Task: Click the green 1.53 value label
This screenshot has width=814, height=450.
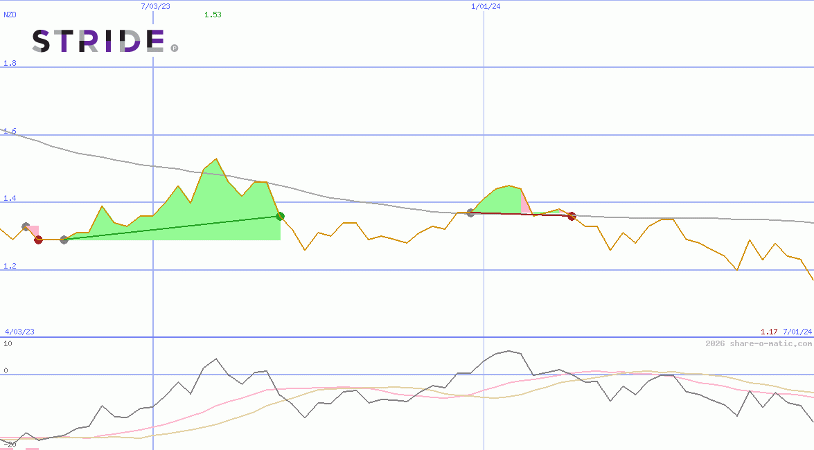Action: click(213, 15)
